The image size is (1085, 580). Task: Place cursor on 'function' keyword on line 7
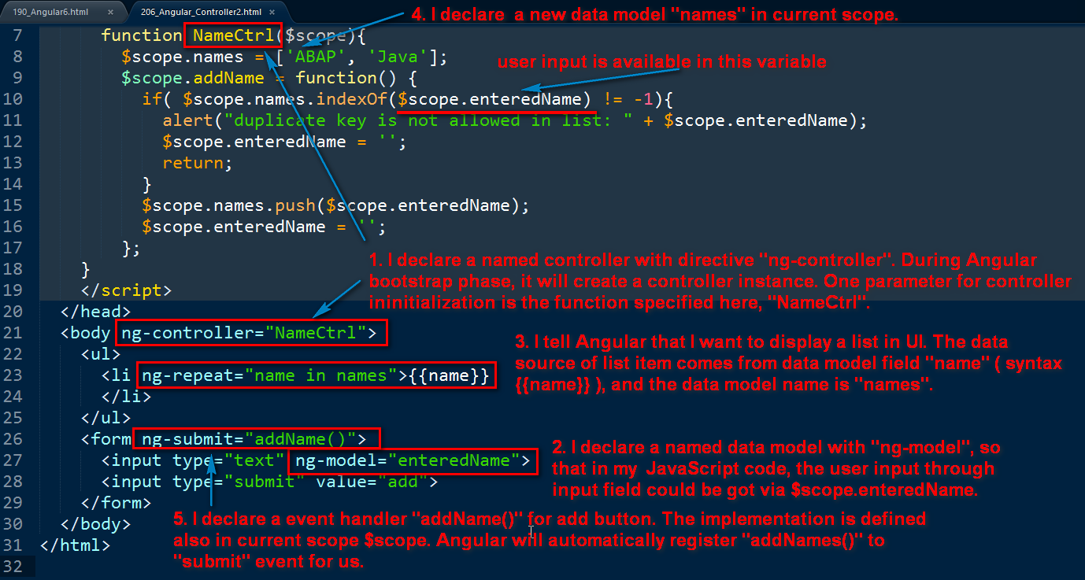point(142,35)
